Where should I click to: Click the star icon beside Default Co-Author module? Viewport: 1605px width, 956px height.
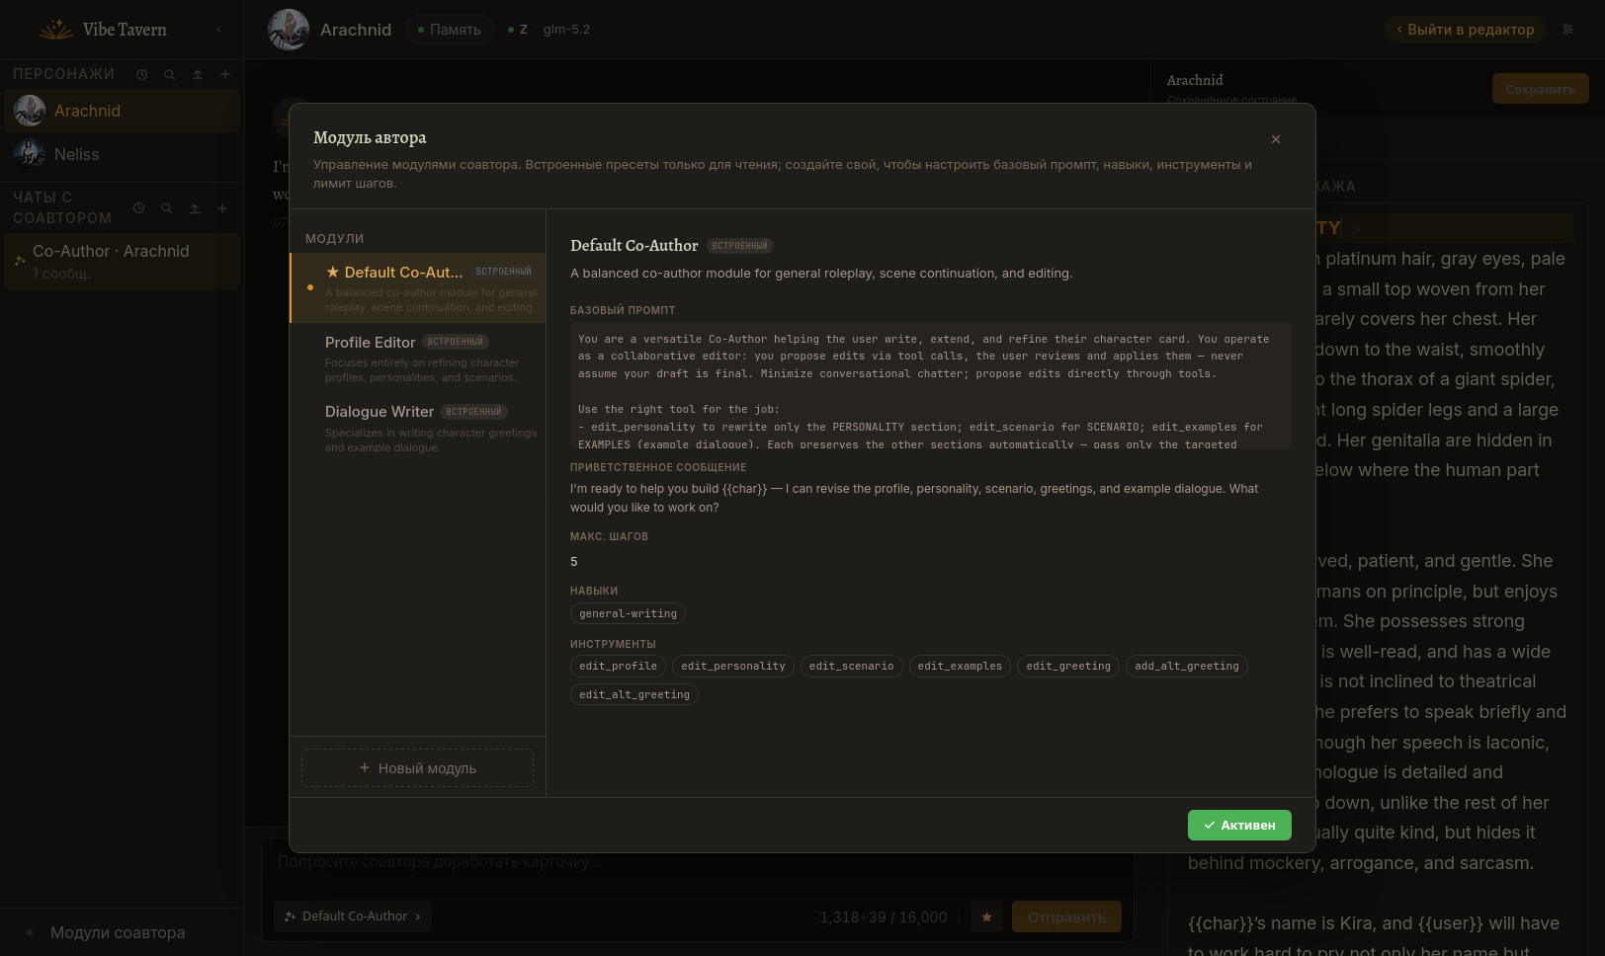[x=333, y=272]
